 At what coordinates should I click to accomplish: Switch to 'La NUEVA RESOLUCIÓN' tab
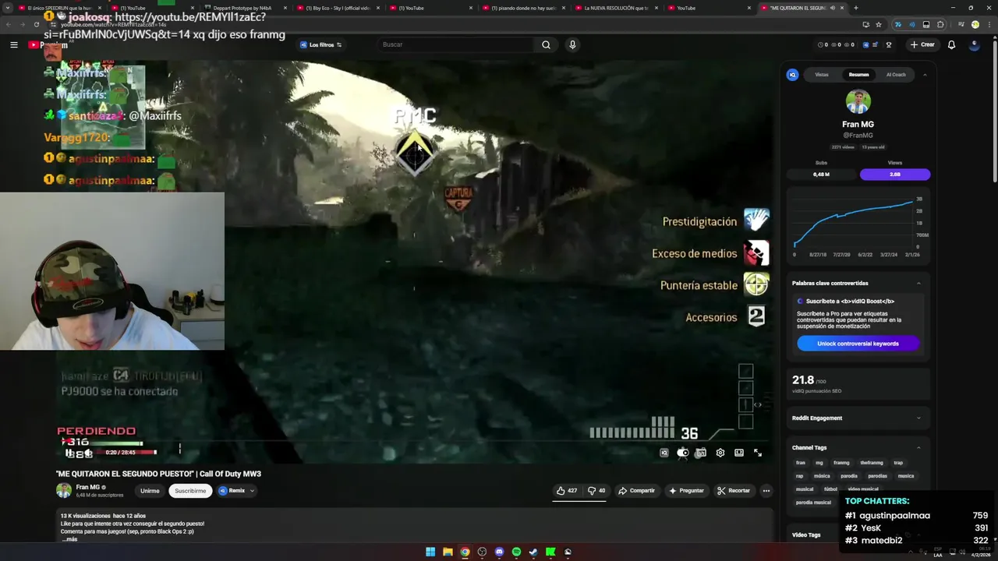616,8
